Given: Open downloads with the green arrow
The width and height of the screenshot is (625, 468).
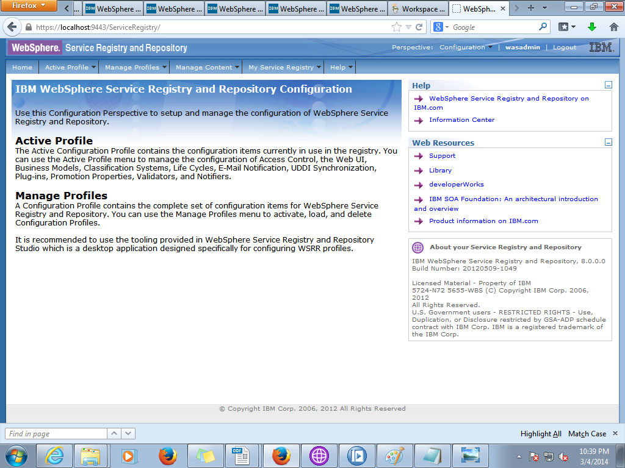Looking at the screenshot, I should coord(592,27).
